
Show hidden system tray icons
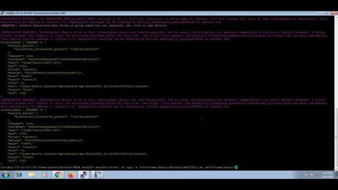tap(301, 175)
